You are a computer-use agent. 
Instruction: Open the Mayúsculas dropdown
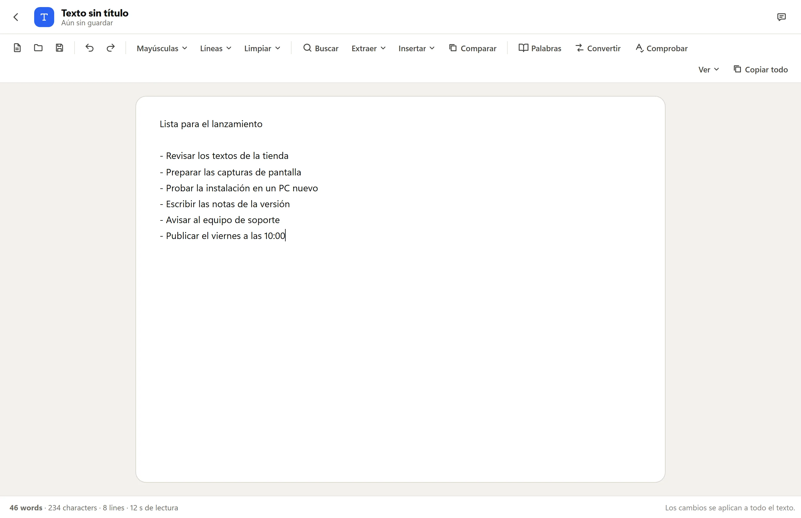(x=162, y=48)
